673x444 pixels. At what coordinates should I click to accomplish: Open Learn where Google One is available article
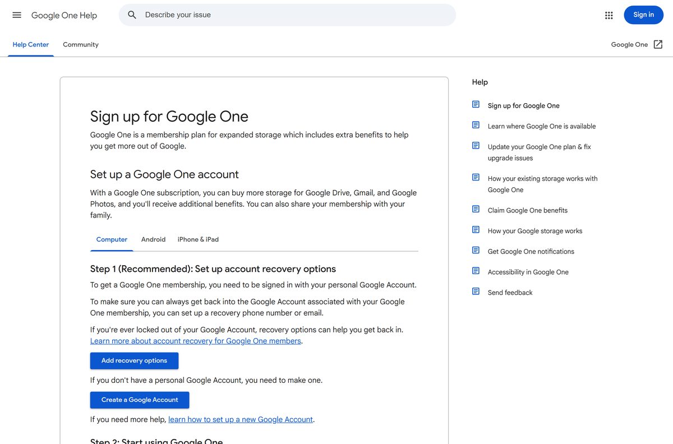542,126
